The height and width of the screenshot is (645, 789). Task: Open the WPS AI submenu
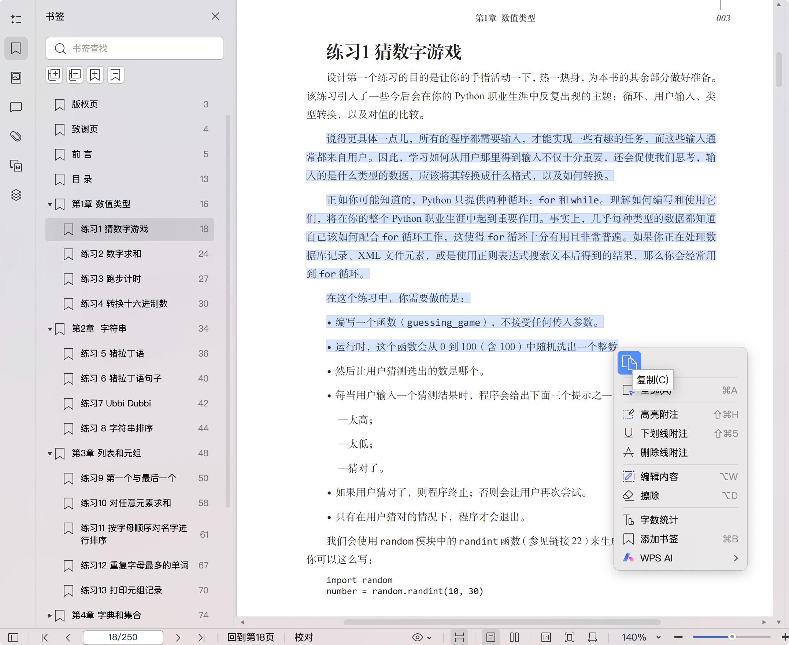(680, 558)
